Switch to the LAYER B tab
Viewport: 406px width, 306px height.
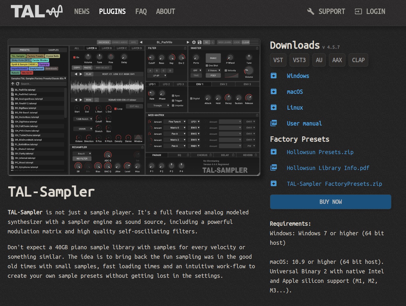tap(108, 48)
